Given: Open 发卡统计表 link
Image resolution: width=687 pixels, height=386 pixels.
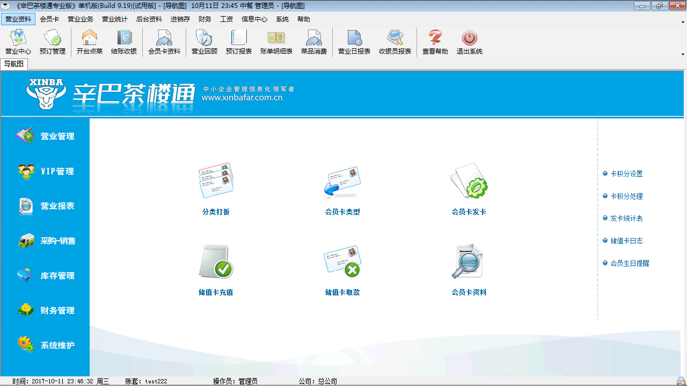Looking at the screenshot, I should (626, 218).
